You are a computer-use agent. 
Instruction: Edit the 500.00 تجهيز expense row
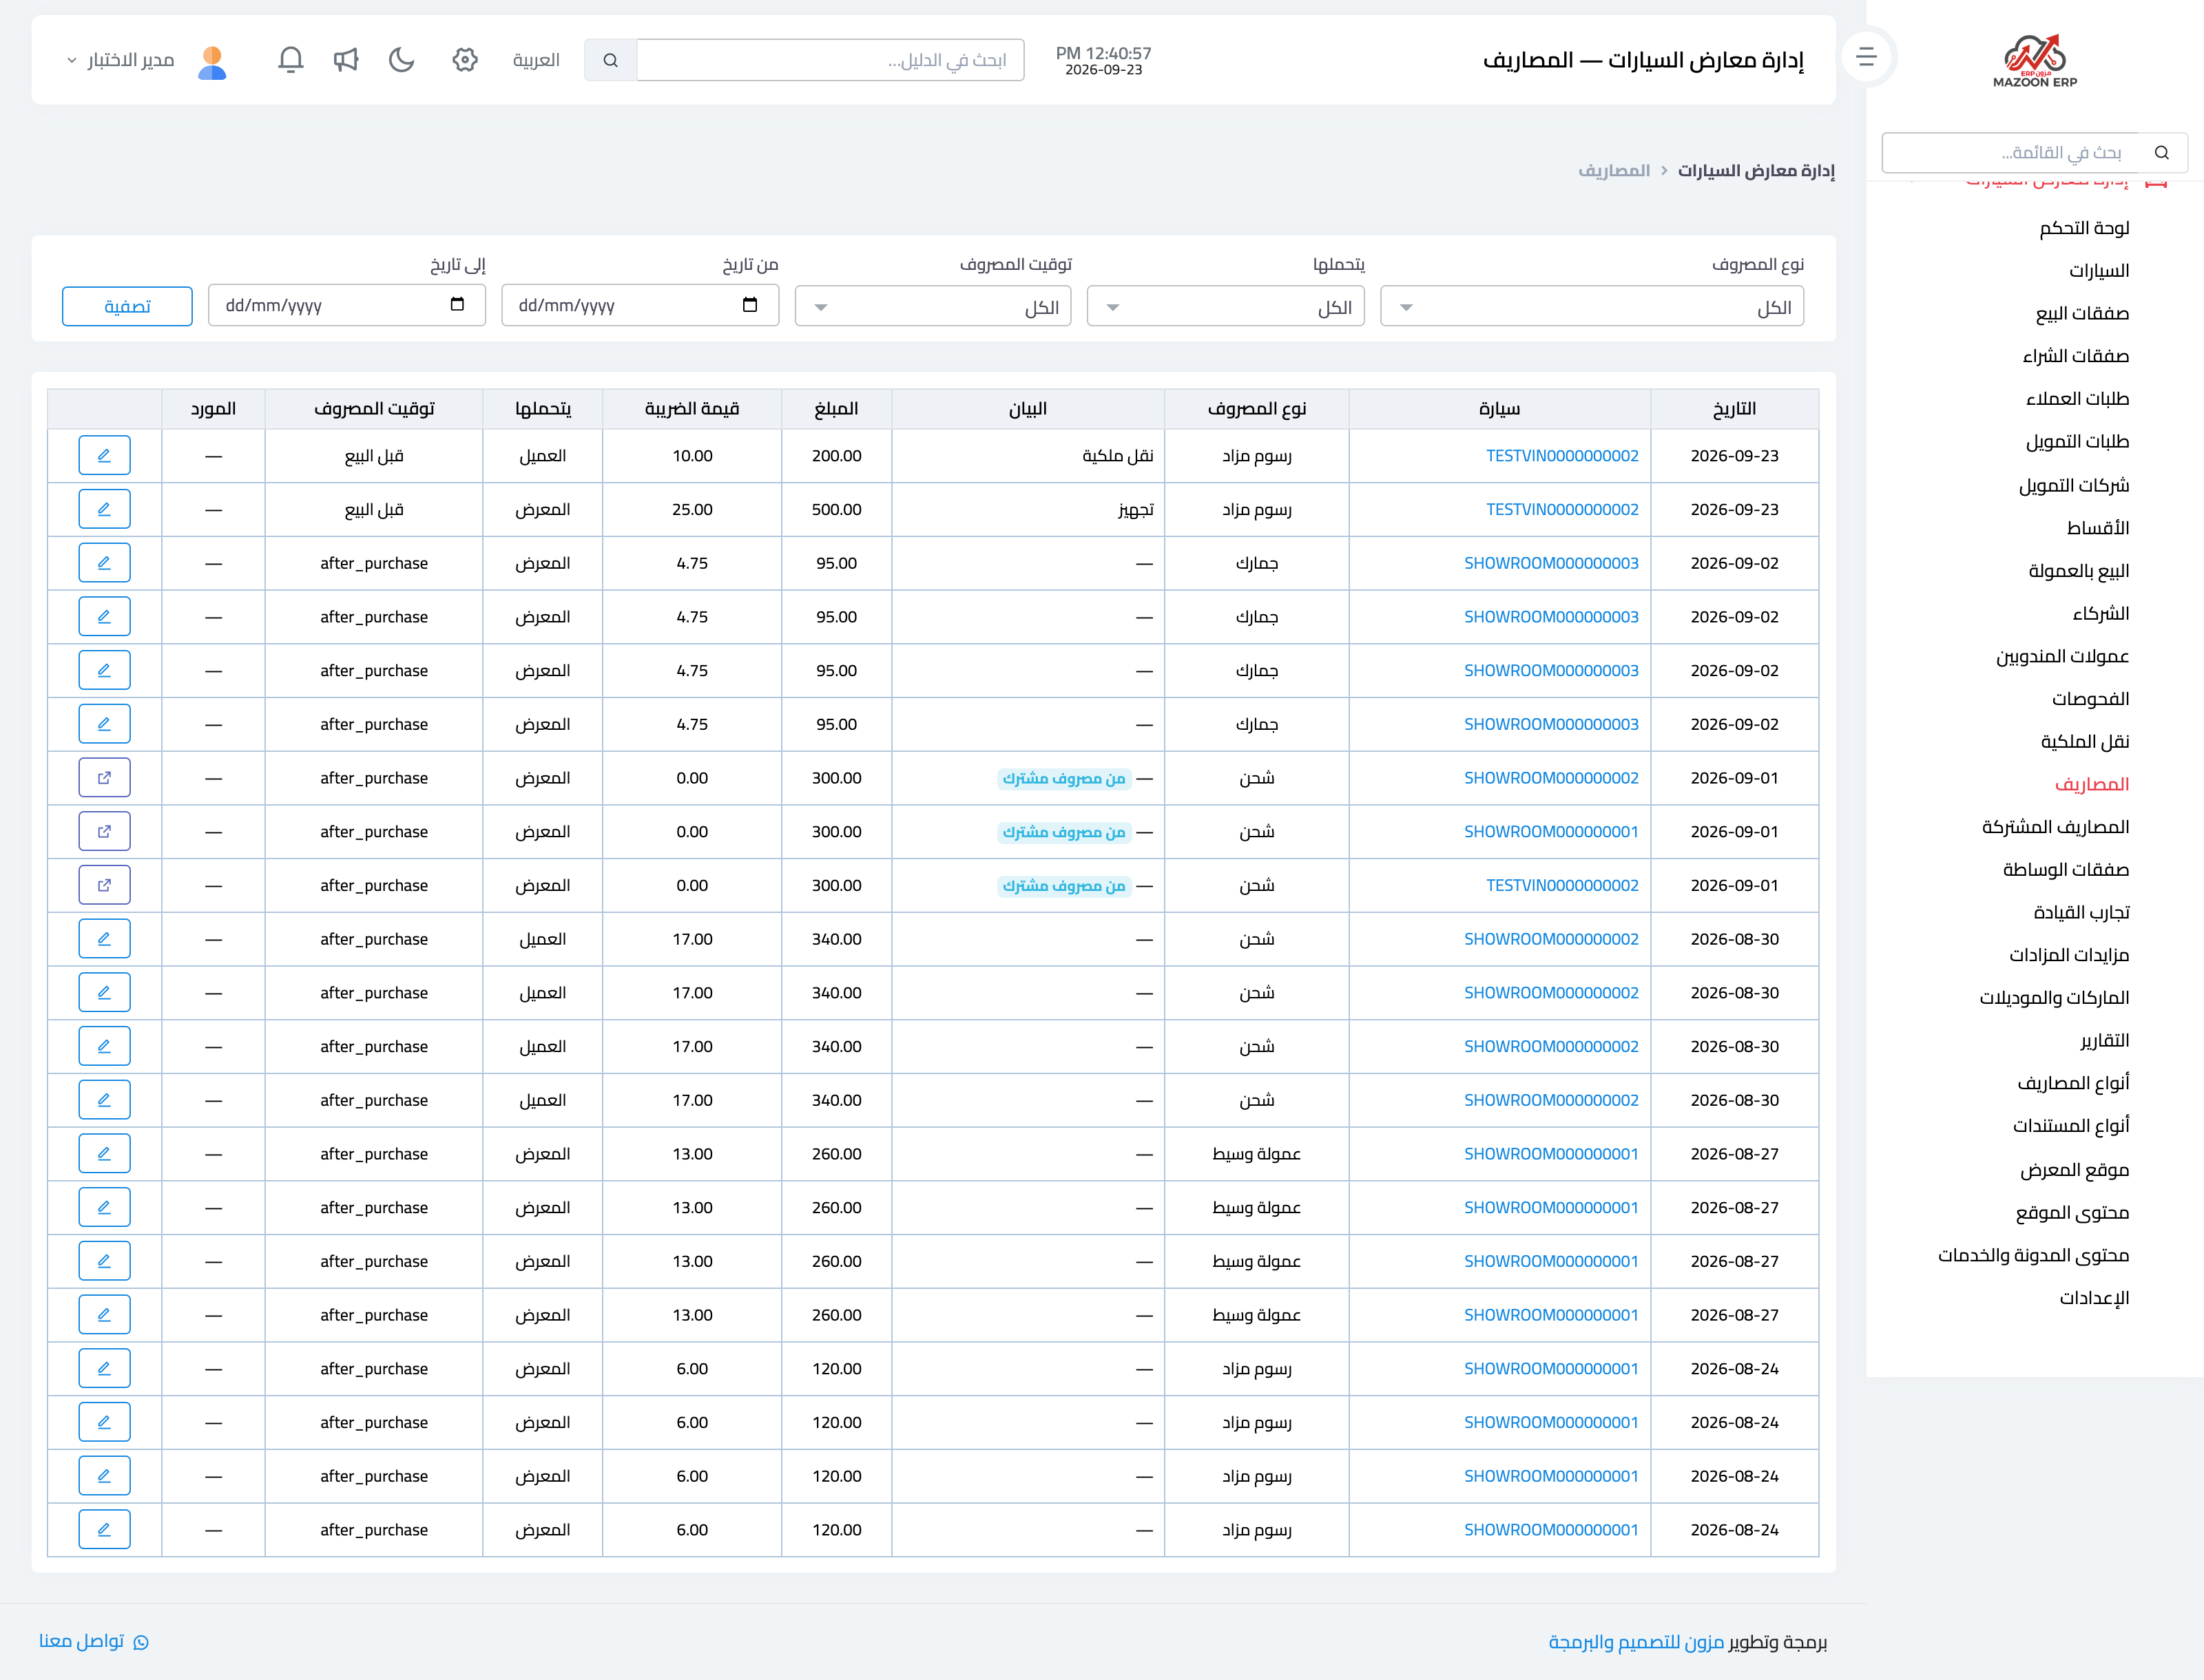point(104,510)
